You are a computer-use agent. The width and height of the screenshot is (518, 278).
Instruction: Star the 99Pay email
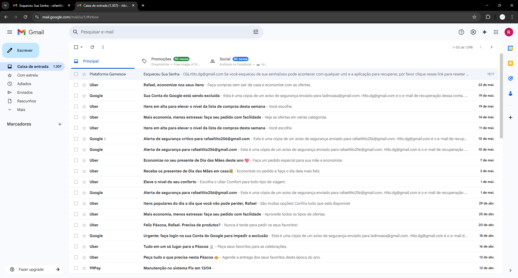[84, 268]
